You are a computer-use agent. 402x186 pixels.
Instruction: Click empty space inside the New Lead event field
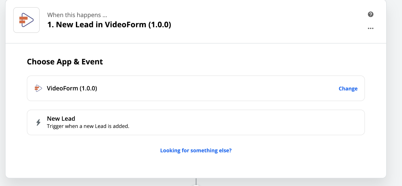pos(226,122)
